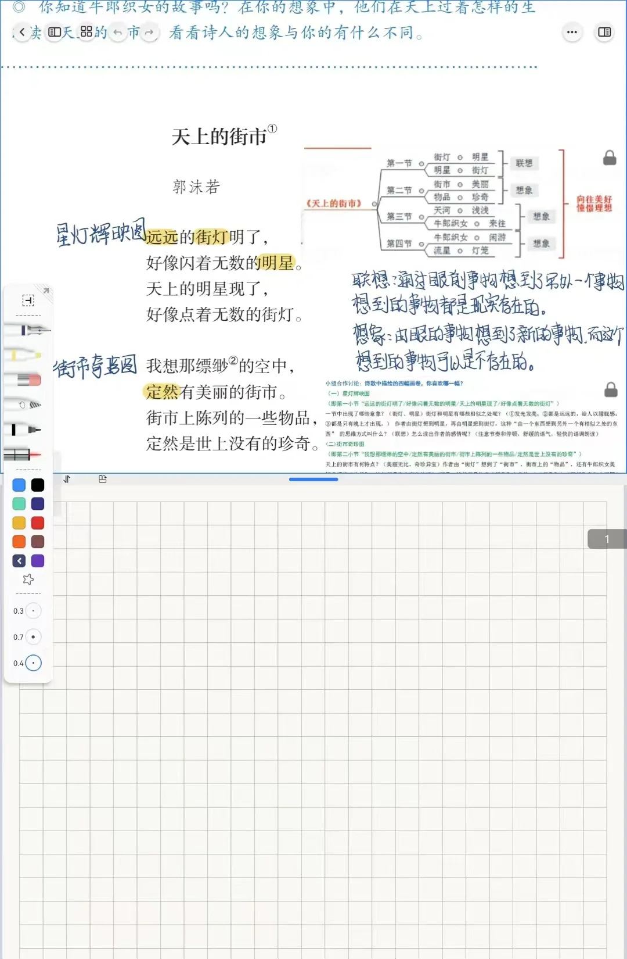
Task: Click the handwritten note 街市奇珍图
Action: 95,366
